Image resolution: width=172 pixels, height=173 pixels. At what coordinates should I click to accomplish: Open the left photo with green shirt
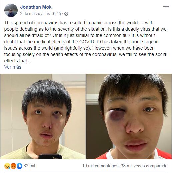click(43, 116)
